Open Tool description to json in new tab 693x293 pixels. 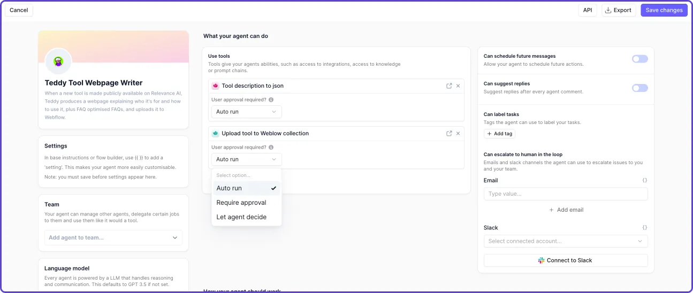(449, 86)
